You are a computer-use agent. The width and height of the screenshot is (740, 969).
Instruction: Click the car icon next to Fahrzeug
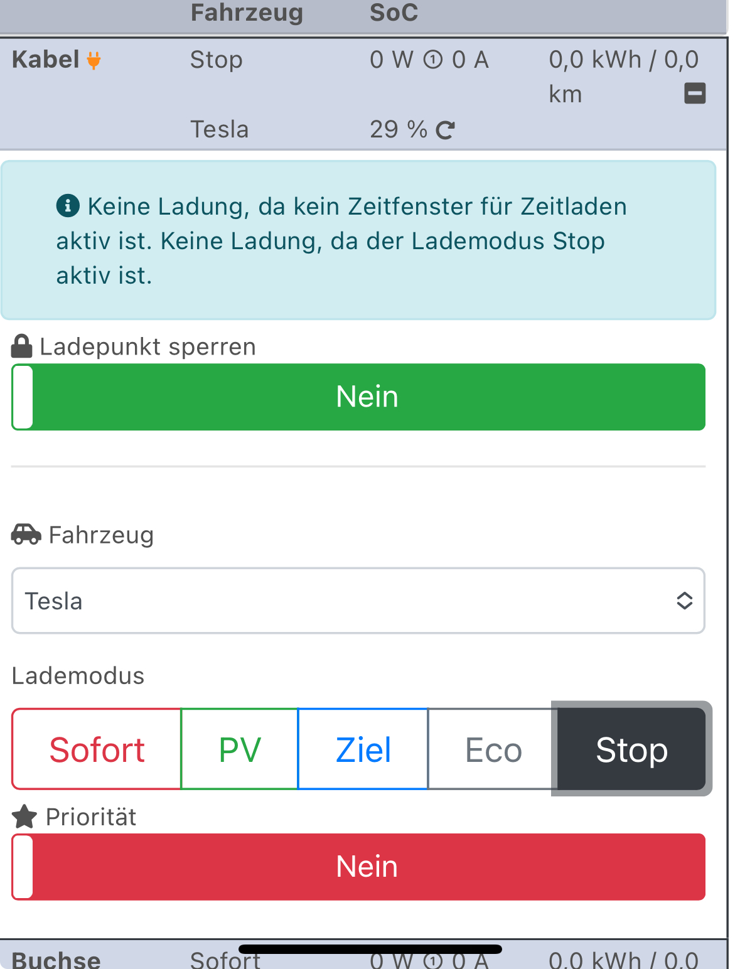[26, 535]
